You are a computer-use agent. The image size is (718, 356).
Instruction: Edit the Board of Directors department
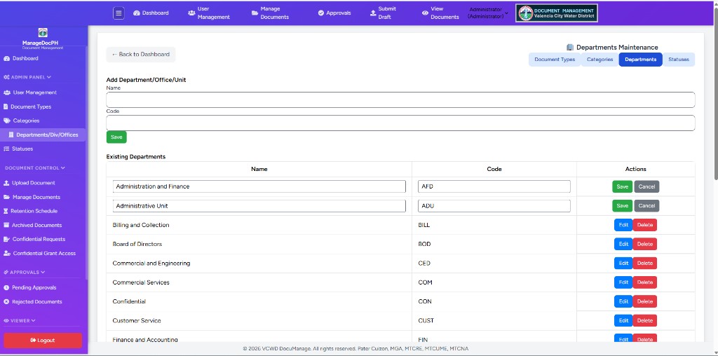623,245
